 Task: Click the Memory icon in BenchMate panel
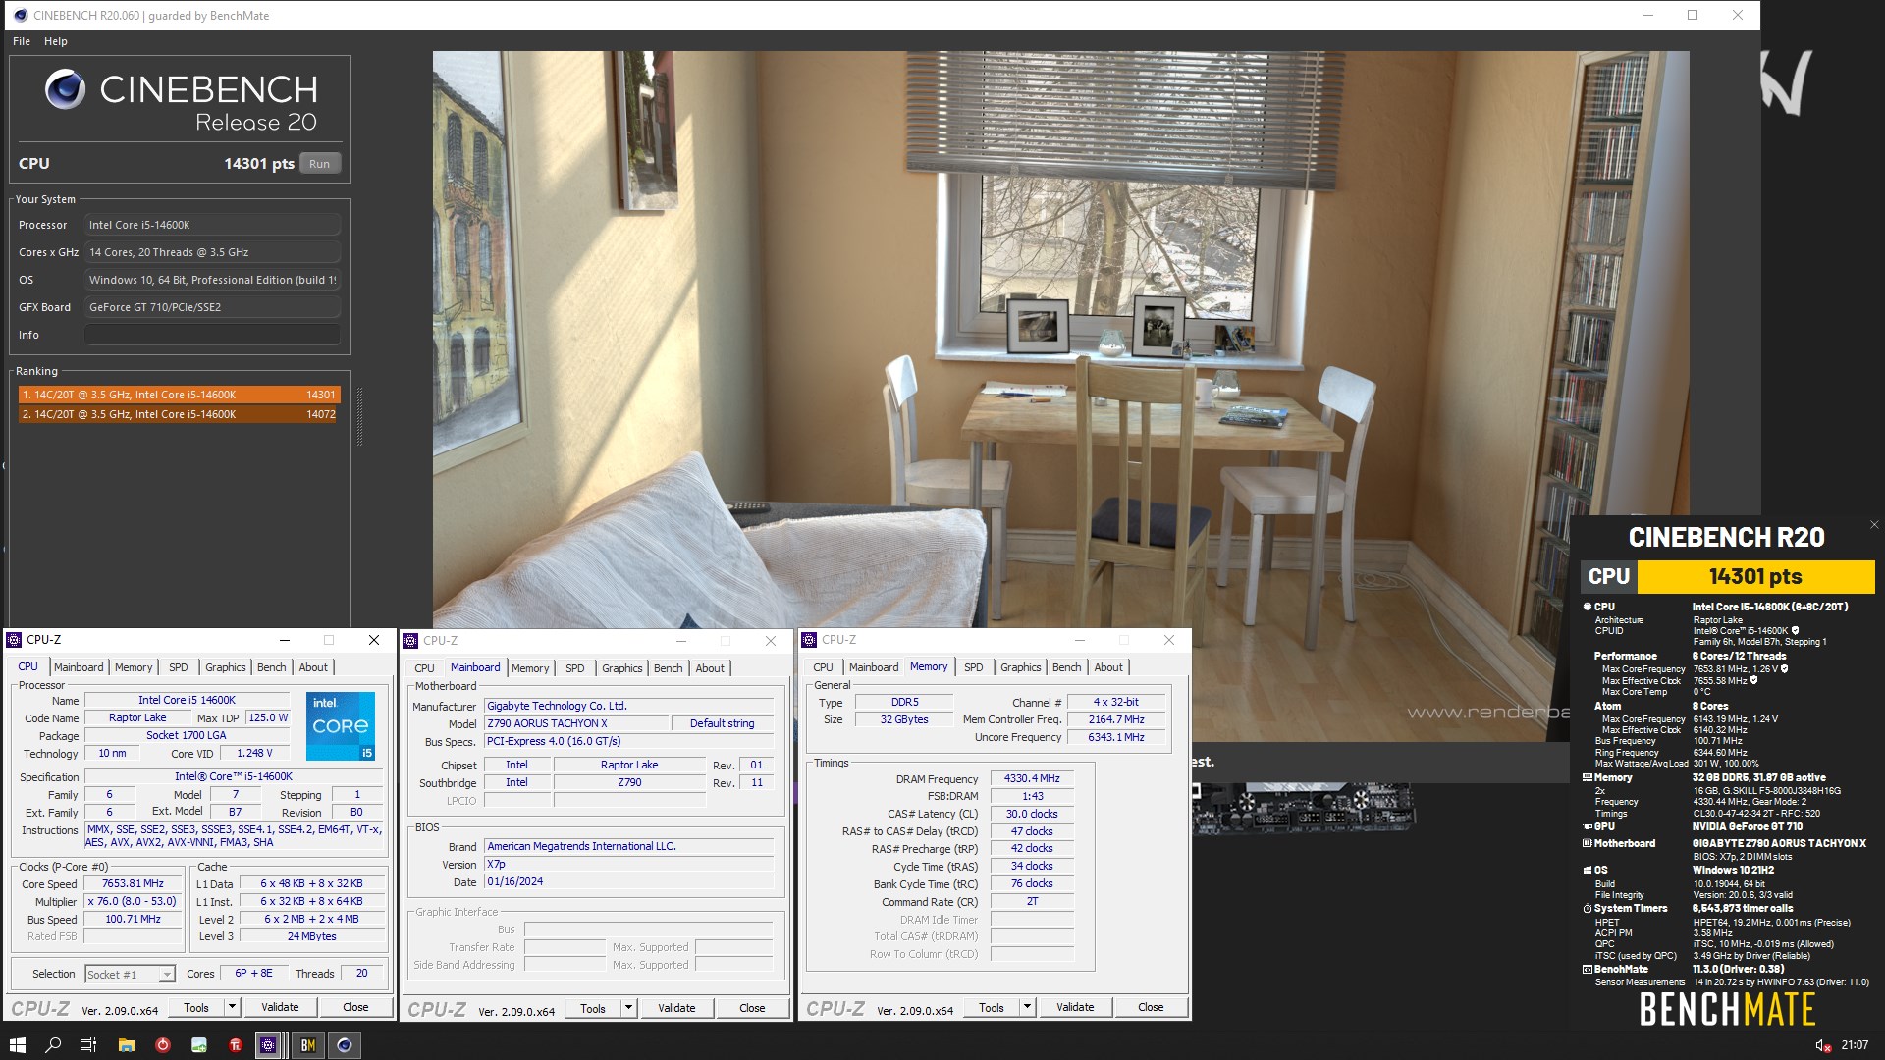(1588, 777)
